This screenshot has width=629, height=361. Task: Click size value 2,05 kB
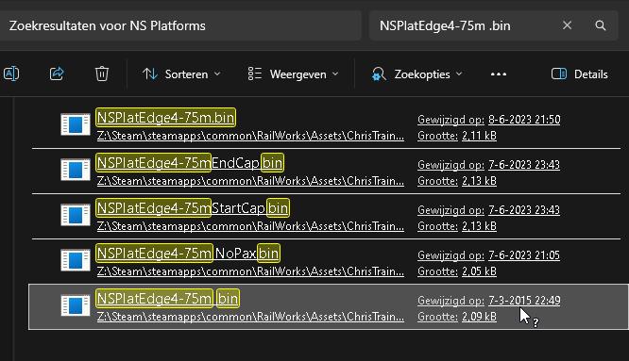click(479, 271)
